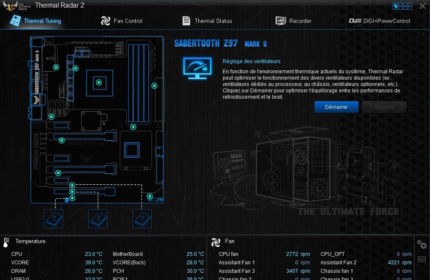Click the middle unknown-device question mark icon

coord(98,219)
